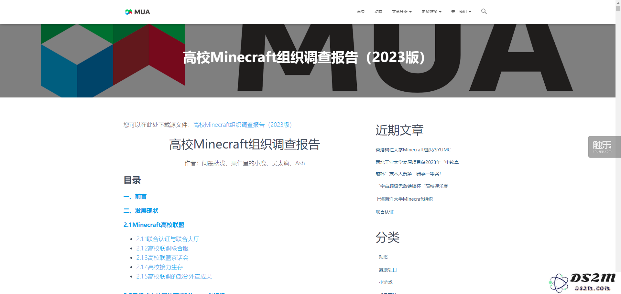This screenshot has width=621, height=294.
Task: Open 2.1.5高校联盟的部分外宣成果 link
Action: (x=174, y=277)
